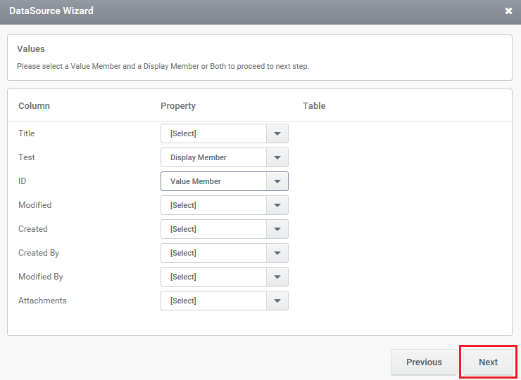The image size is (521, 380).
Task: Open the Created By dropdown arrow
Action: (277, 253)
